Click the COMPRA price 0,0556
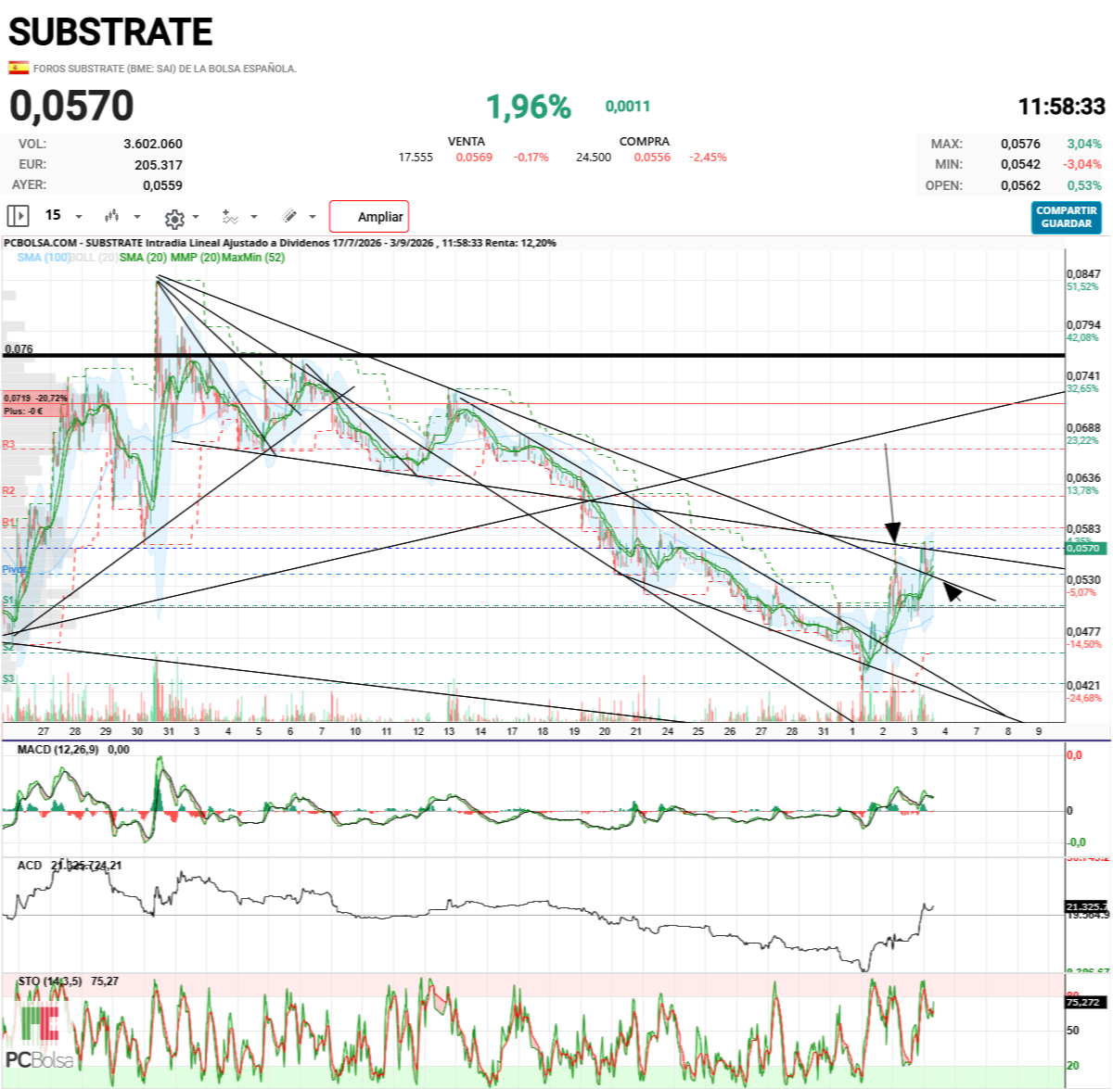This screenshot has width=1113, height=1089. pyautogui.click(x=652, y=158)
